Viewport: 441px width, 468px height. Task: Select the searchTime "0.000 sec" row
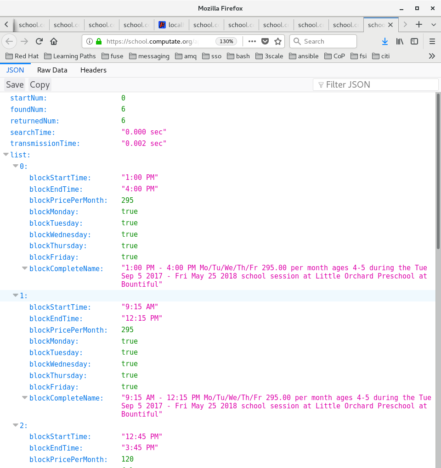[x=217, y=132]
